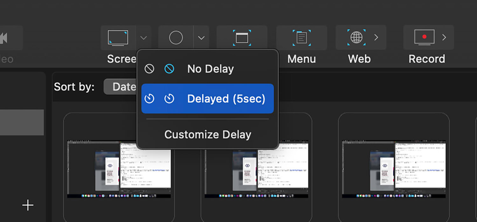The height and width of the screenshot is (222, 477).
Task: Click the Window capture icon
Action: [242, 38]
